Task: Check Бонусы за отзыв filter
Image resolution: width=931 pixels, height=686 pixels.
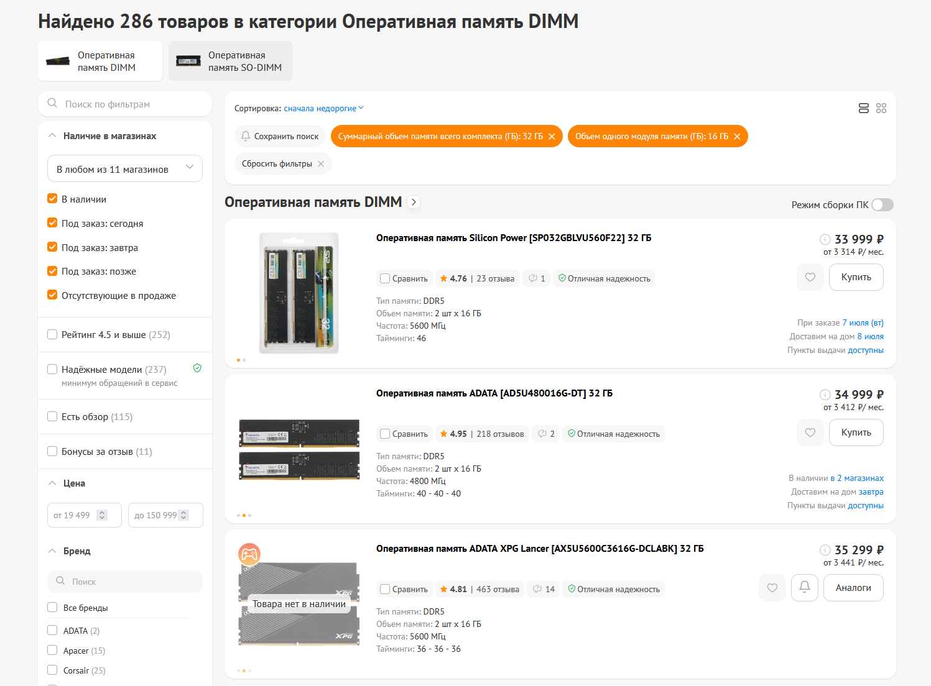Action: point(52,451)
